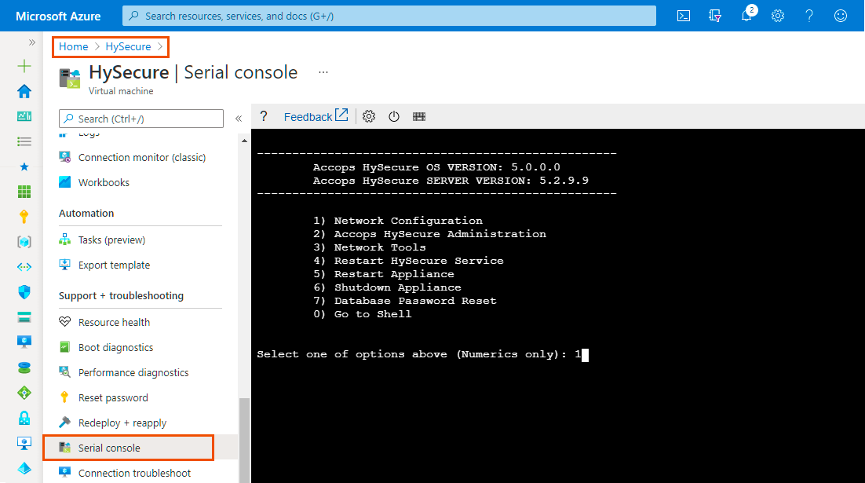Open the green diamond icon in sidebar
The width and height of the screenshot is (865, 483).
tap(24, 393)
